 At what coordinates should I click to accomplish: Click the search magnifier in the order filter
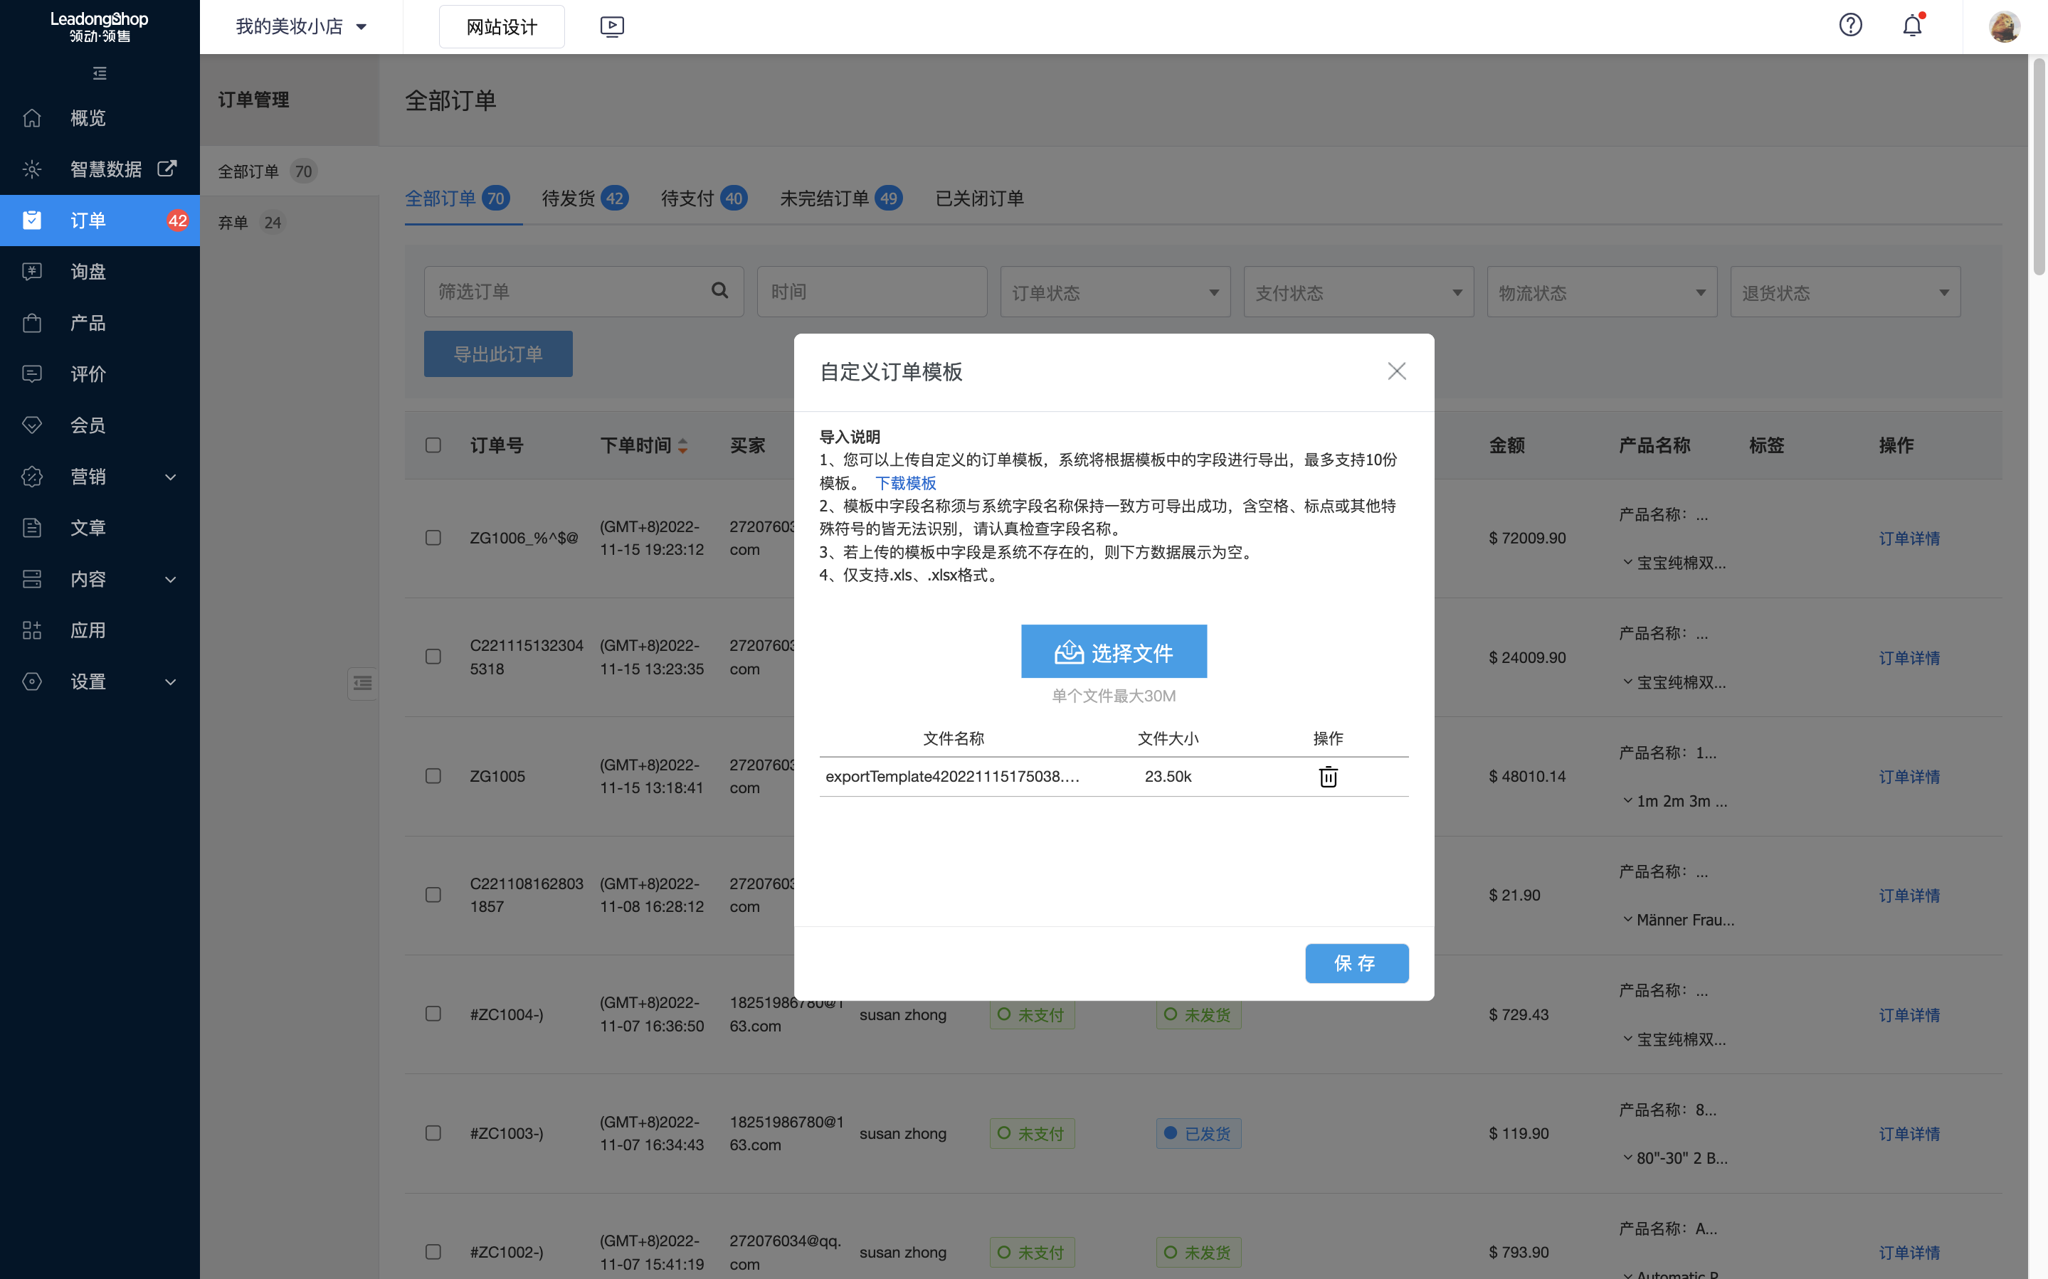pos(720,290)
